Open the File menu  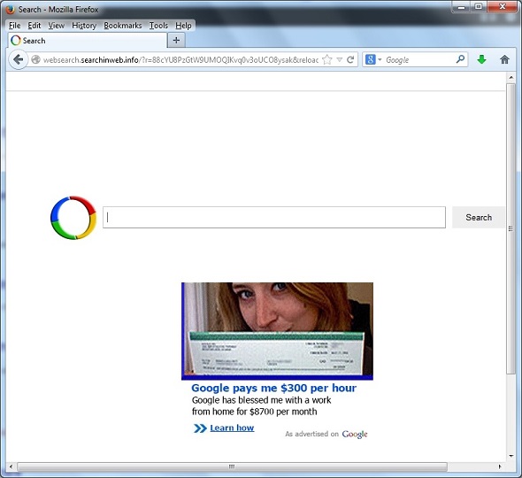15,26
